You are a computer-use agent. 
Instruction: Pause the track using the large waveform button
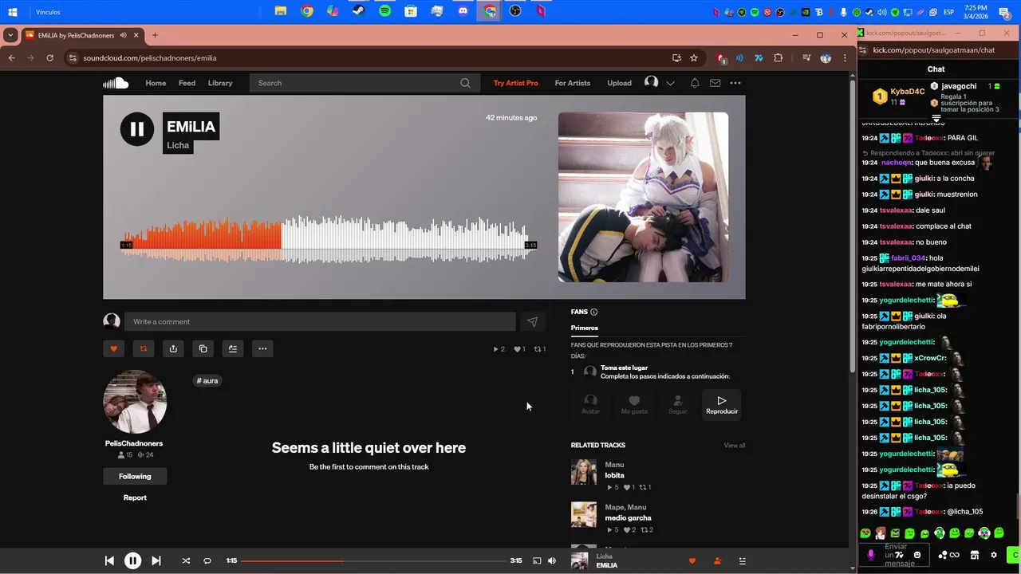click(137, 129)
